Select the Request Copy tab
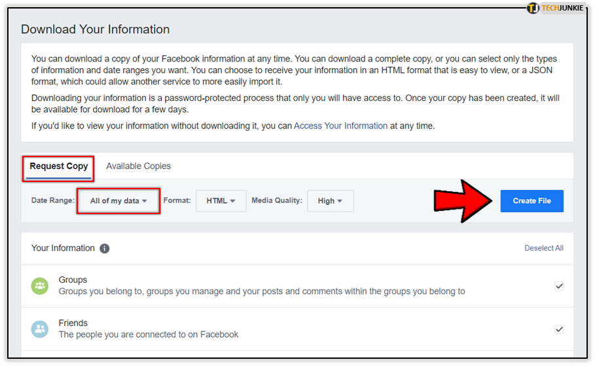The image size is (595, 366). 59,166
